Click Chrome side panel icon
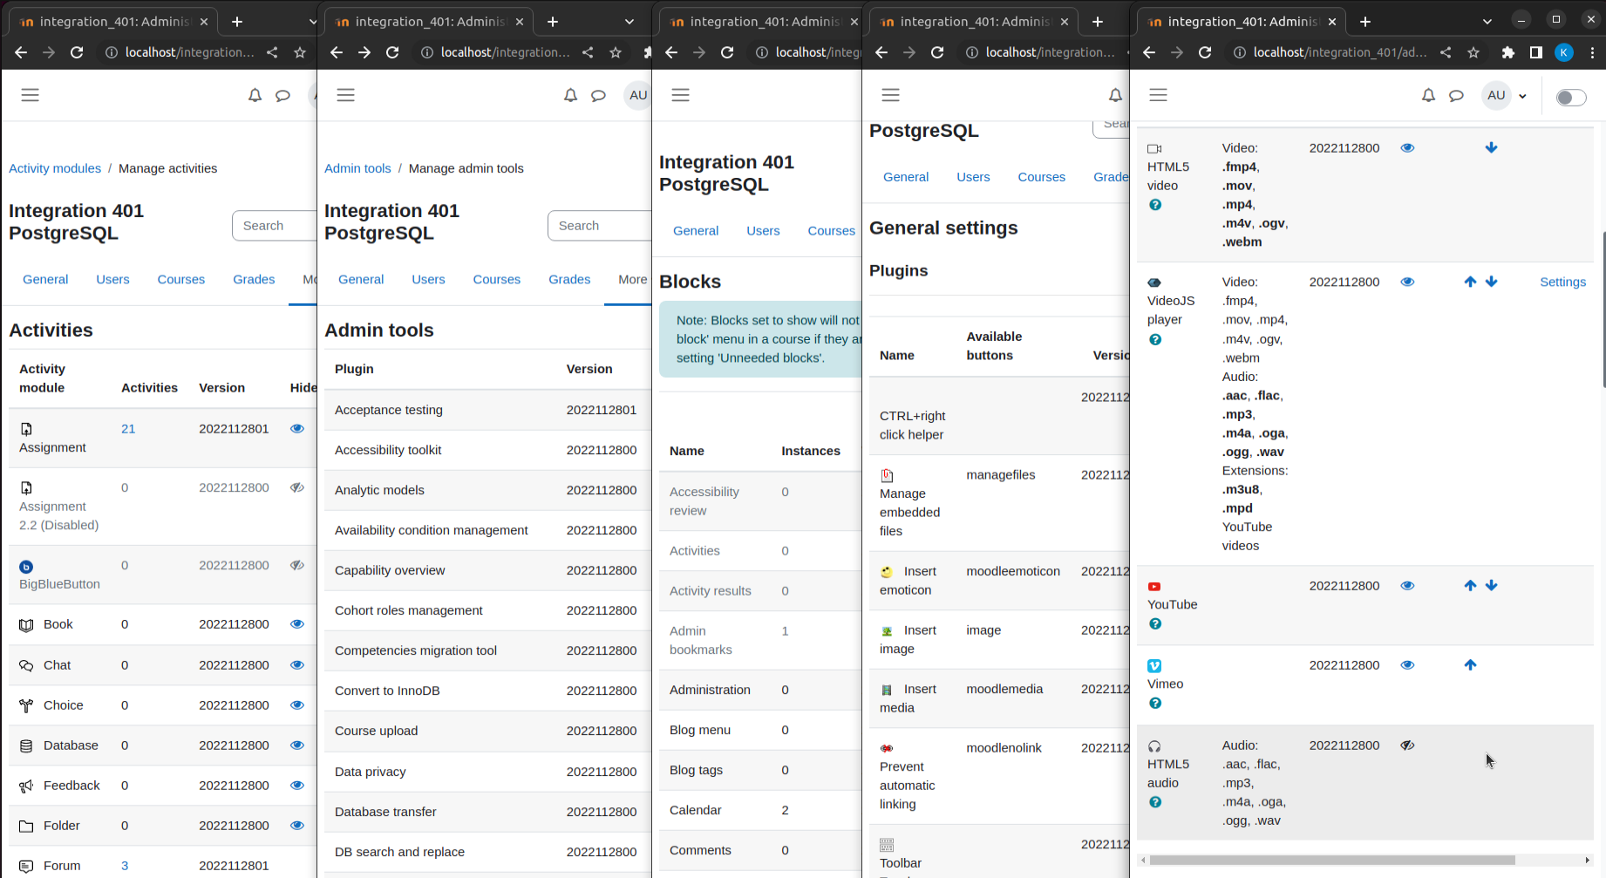The width and height of the screenshot is (1606, 878). pos(1536,52)
